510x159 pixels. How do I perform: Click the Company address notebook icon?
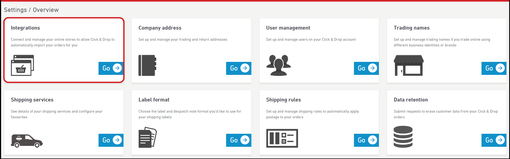pos(147,65)
